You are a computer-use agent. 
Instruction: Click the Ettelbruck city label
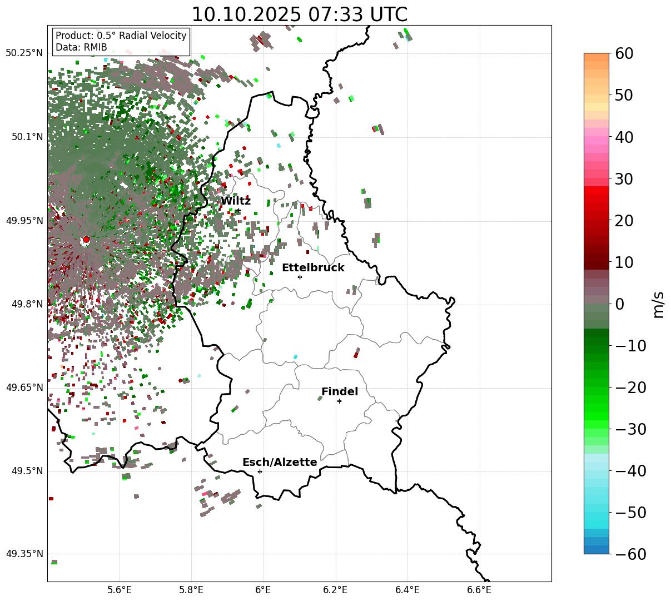(x=313, y=268)
